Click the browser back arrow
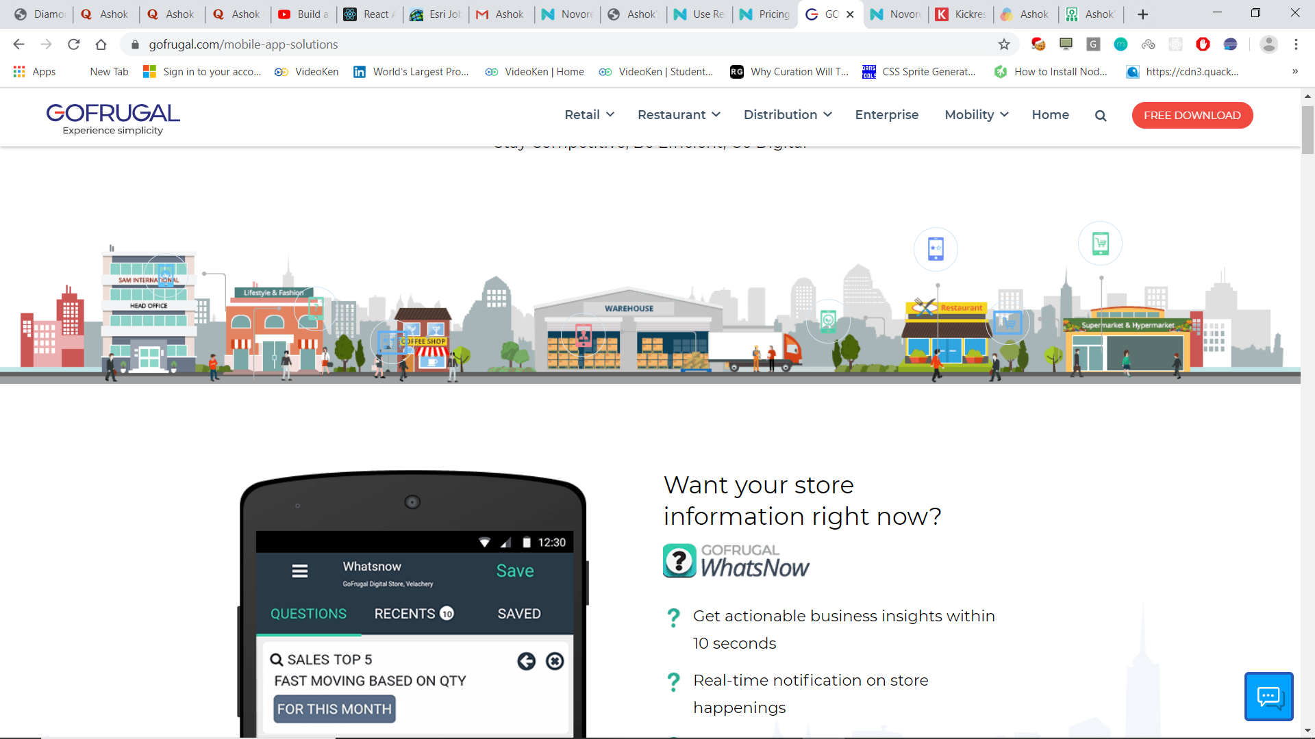1315x739 pixels. coord(18,44)
